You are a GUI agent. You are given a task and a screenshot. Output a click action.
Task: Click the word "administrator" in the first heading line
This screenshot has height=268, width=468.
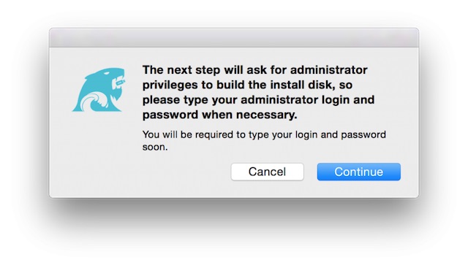(x=328, y=70)
